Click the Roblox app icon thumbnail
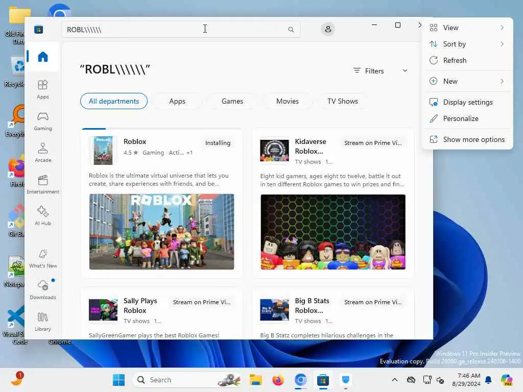Viewport: 523px width, 392px height. pyautogui.click(x=103, y=151)
